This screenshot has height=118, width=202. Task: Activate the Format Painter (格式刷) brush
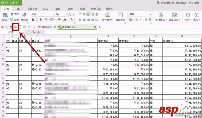tap(24, 15)
